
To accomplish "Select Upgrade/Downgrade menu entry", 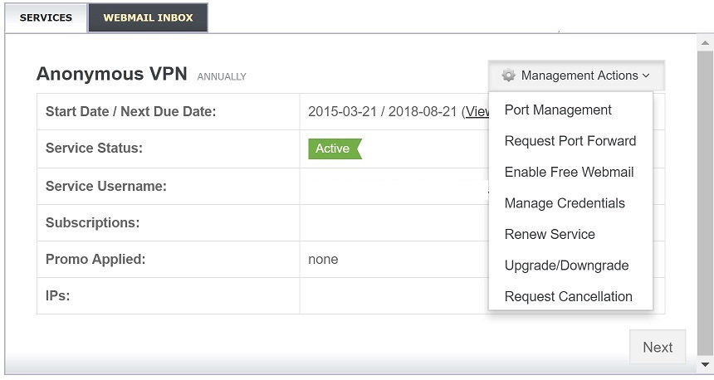I will (566, 266).
